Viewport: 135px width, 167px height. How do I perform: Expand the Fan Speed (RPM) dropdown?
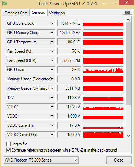tap(52, 60)
